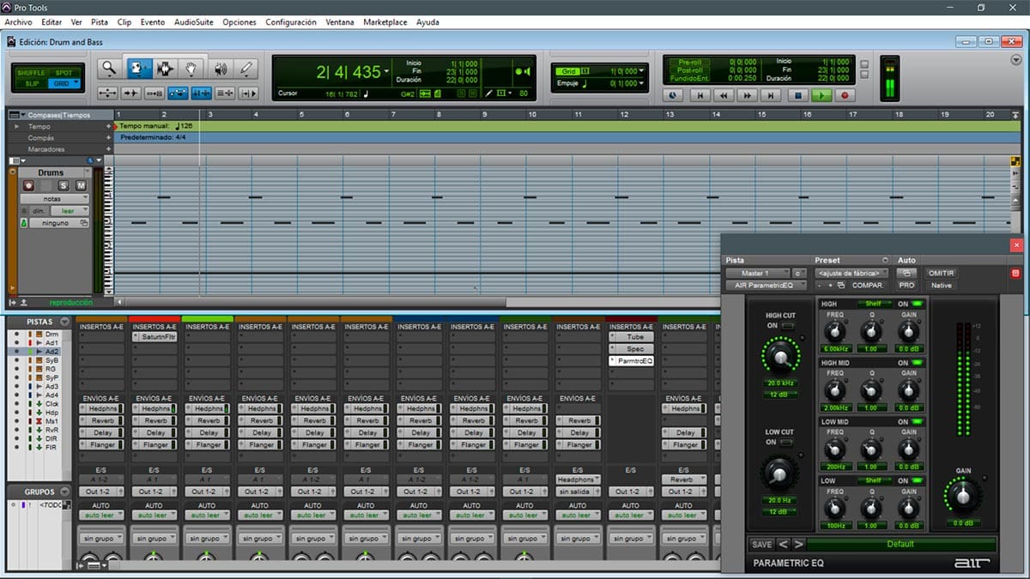Select the Zoomer magnifying glass tool
1030x579 pixels.
pyautogui.click(x=109, y=69)
